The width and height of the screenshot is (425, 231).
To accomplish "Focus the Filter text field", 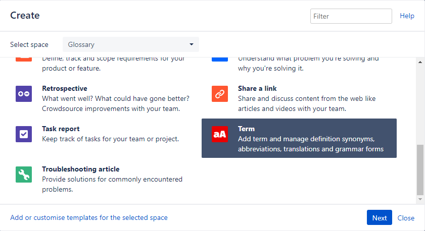I will click(x=351, y=16).
